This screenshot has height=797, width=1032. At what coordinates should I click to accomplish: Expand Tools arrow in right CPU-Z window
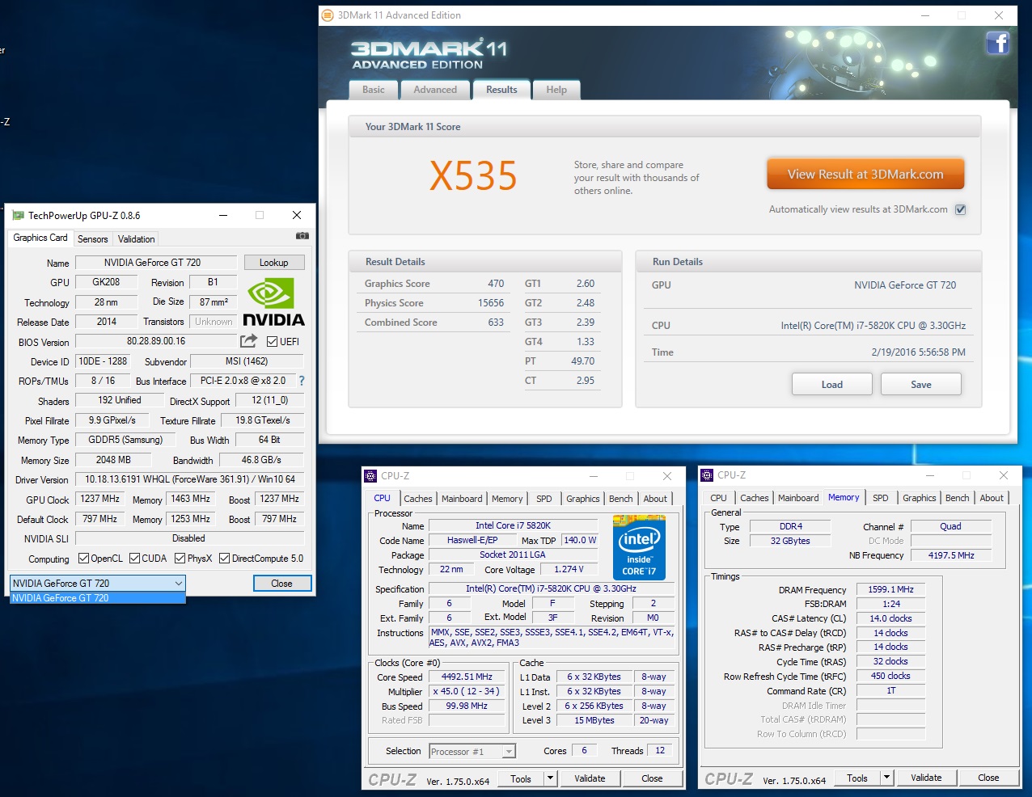pyautogui.click(x=887, y=778)
